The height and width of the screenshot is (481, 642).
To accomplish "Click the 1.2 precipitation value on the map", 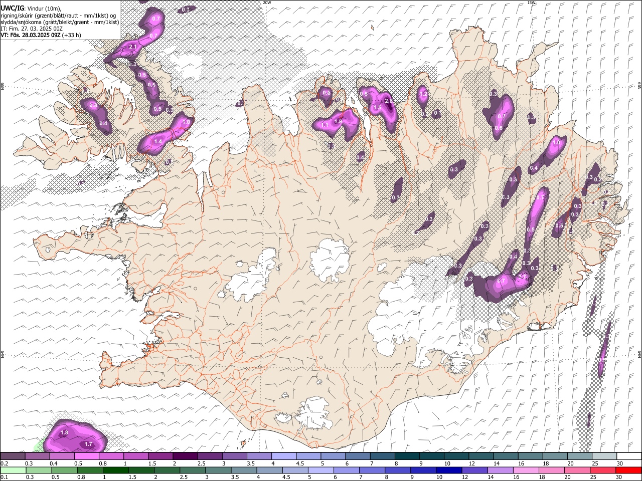I will [423, 94].
